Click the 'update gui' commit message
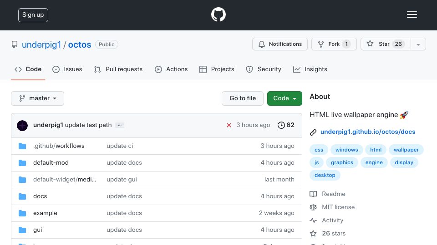The height and width of the screenshot is (245, 437). pyautogui.click(x=122, y=180)
